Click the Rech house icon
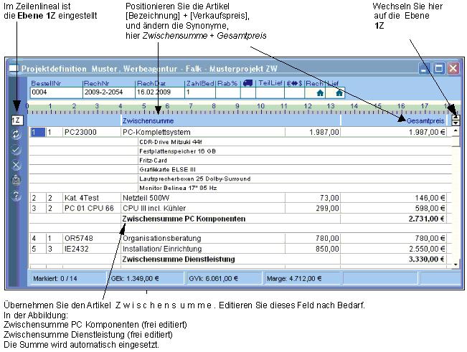 319,92
